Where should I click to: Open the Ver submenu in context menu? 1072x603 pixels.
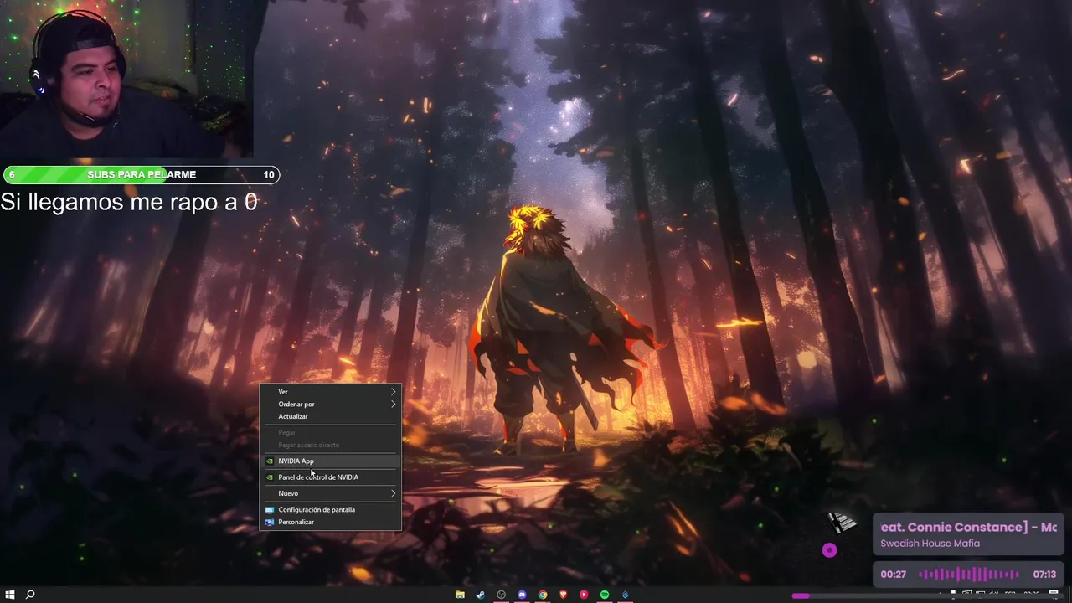point(330,392)
